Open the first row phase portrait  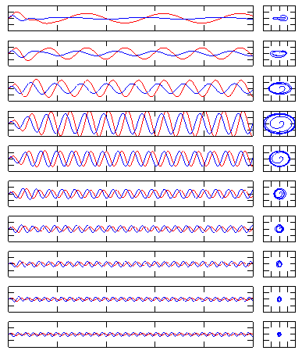click(x=279, y=18)
